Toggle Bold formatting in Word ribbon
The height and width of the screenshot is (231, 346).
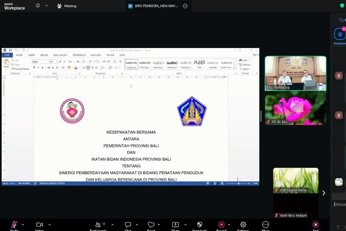click(x=34, y=68)
